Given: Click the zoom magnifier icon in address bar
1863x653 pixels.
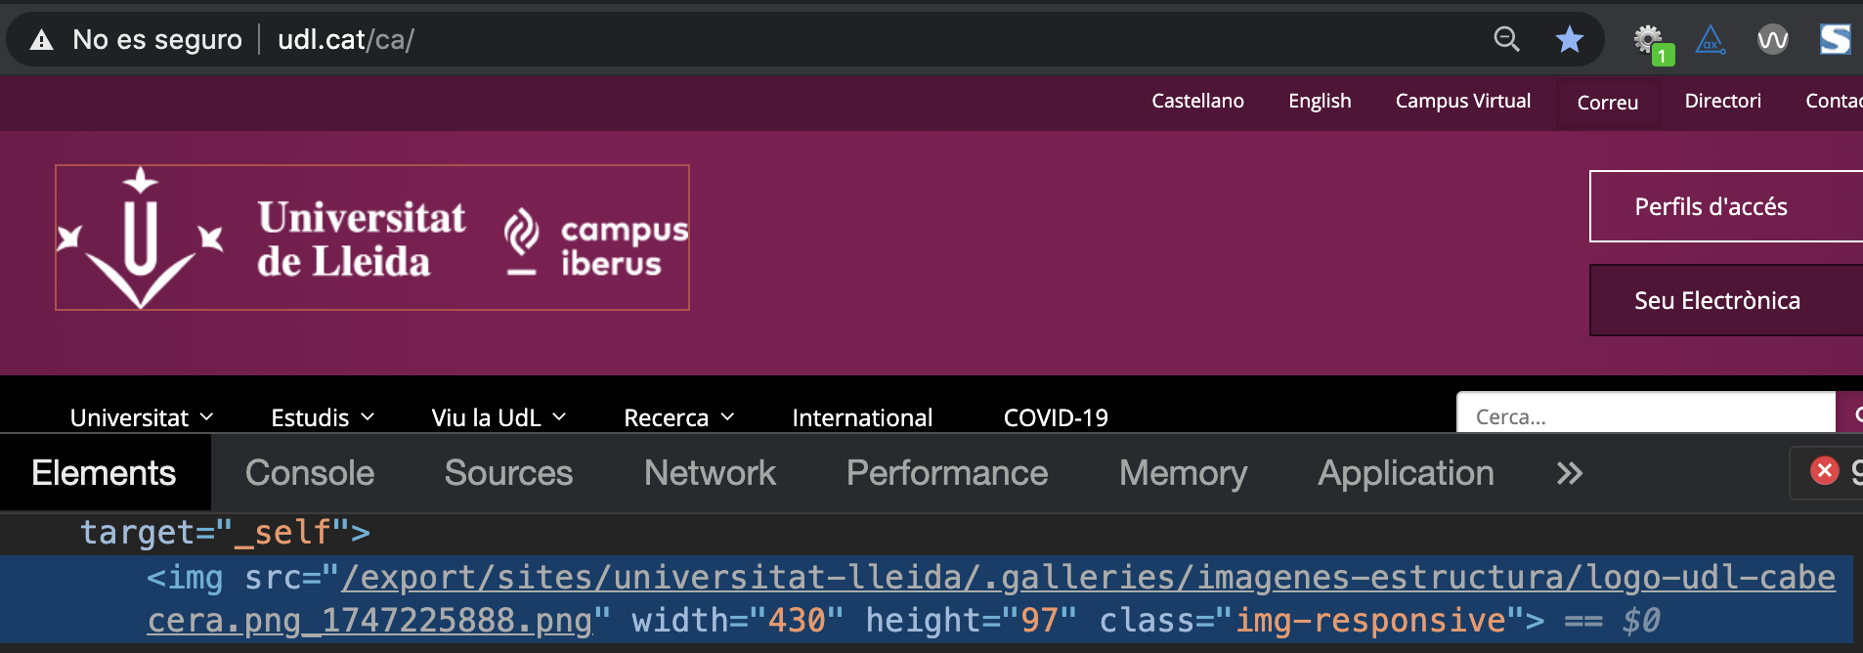Looking at the screenshot, I should 1506,40.
